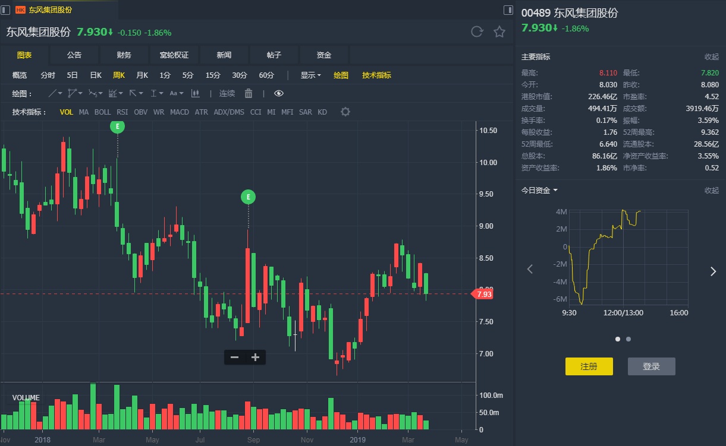Click the yellow 注册 button
The image size is (726, 446).
[x=589, y=366]
